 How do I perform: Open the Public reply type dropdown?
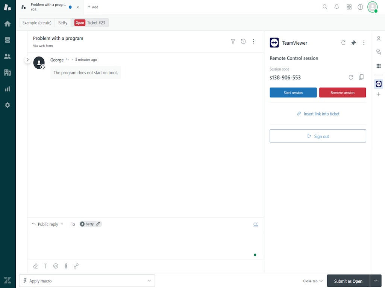tap(48, 224)
